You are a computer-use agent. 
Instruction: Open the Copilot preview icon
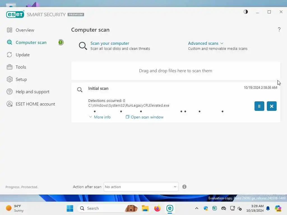pos(278,208)
